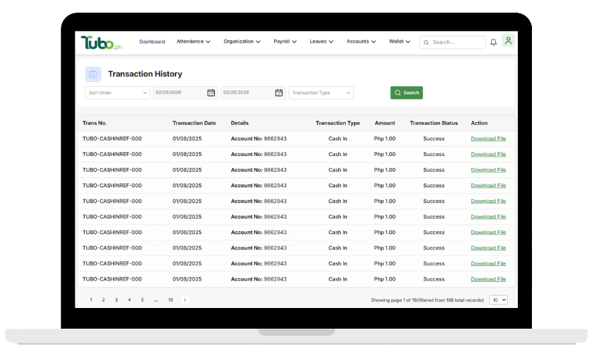Open calendar picker on first date field
Viewport: 592px width, 350px height.
[211, 93]
